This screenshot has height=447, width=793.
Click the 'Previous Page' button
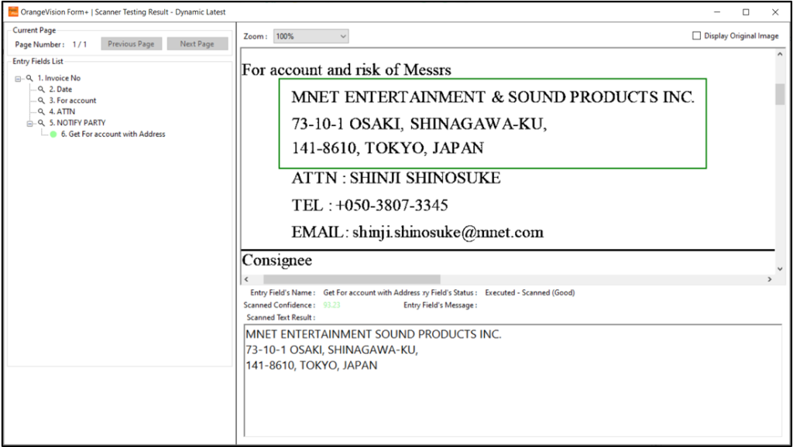point(131,44)
